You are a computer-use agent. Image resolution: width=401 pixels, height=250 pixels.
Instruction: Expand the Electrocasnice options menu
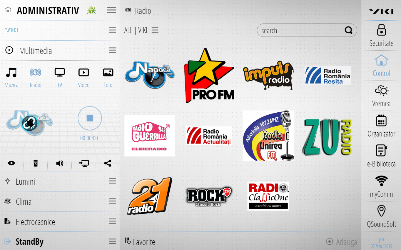pyautogui.click(x=112, y=221)
